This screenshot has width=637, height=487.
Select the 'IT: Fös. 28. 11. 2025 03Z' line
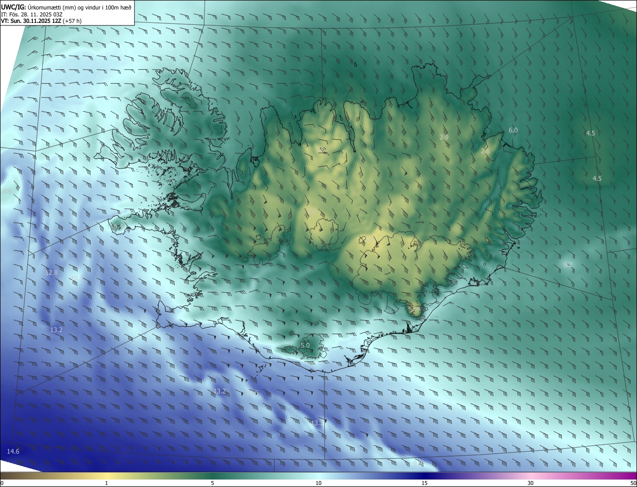click(32, 14)
